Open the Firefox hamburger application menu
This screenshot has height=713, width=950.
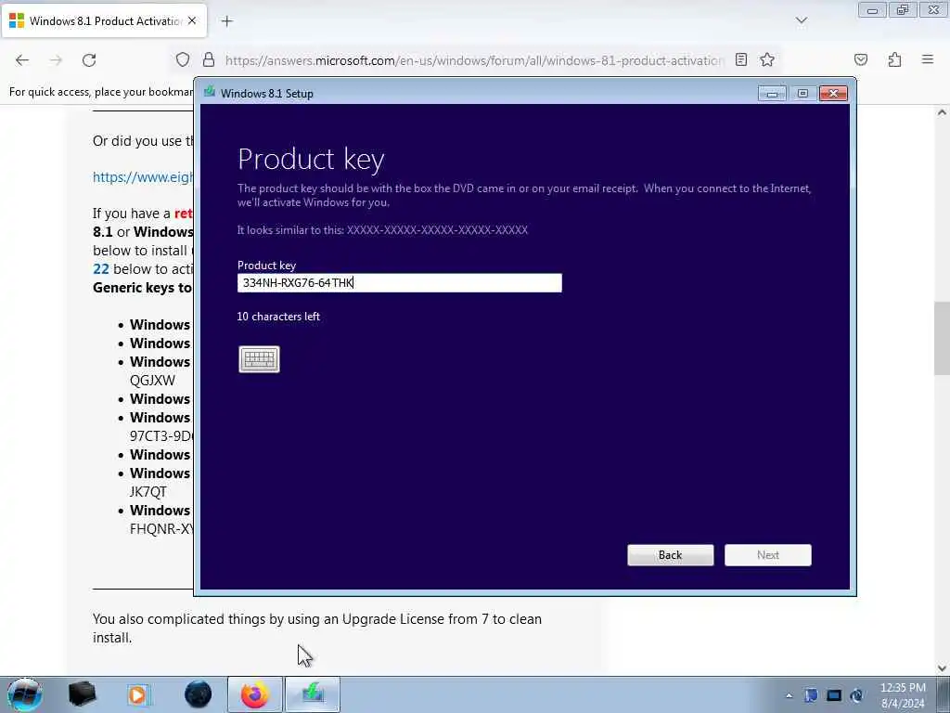[928, 59]
